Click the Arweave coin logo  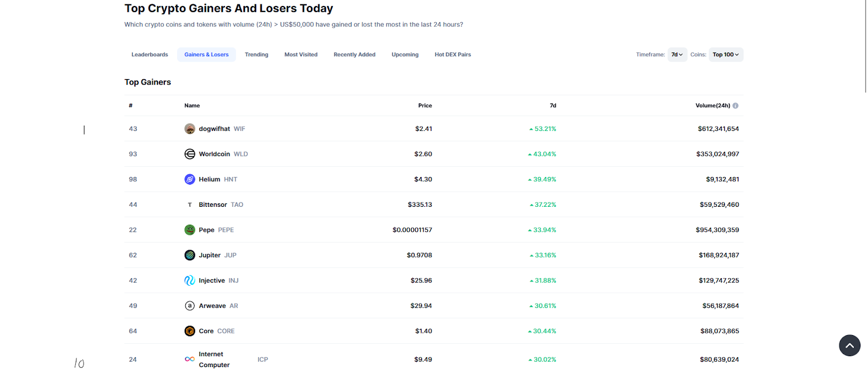pyautogui.click(x=190, y=306)
